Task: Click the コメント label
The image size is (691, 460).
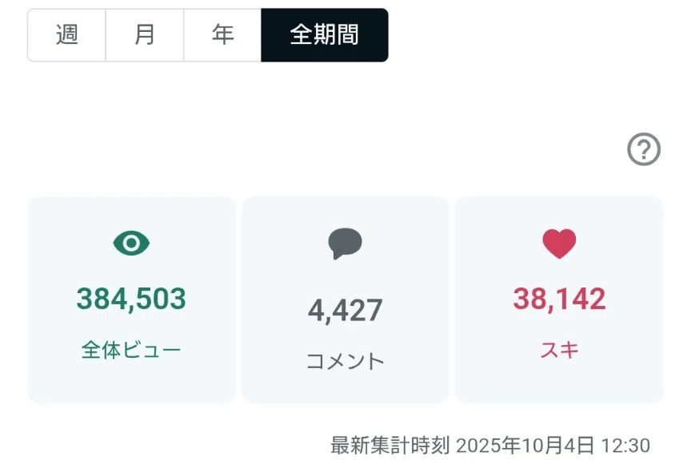Action: point(345,362)
